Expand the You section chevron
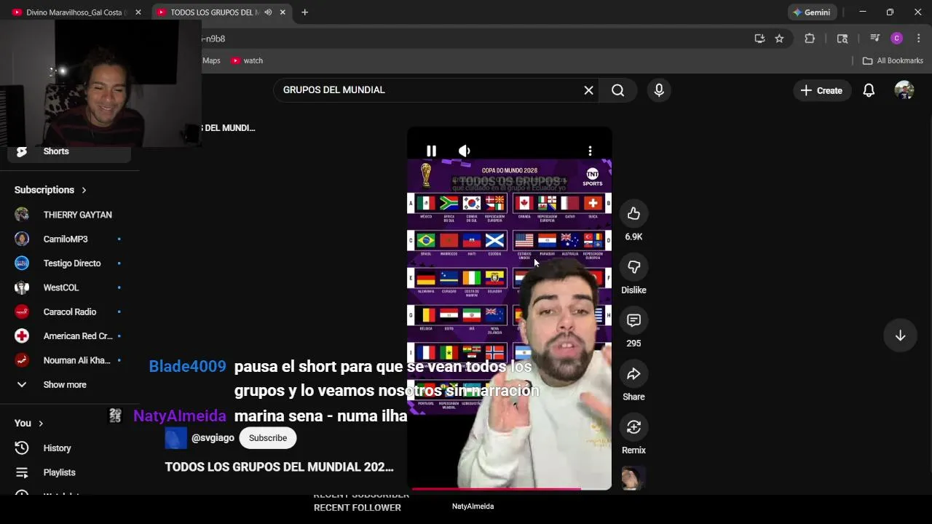Image resolution: width=932 pixels, height=524 pixels. pyautogui.click(x=41, y=424)
